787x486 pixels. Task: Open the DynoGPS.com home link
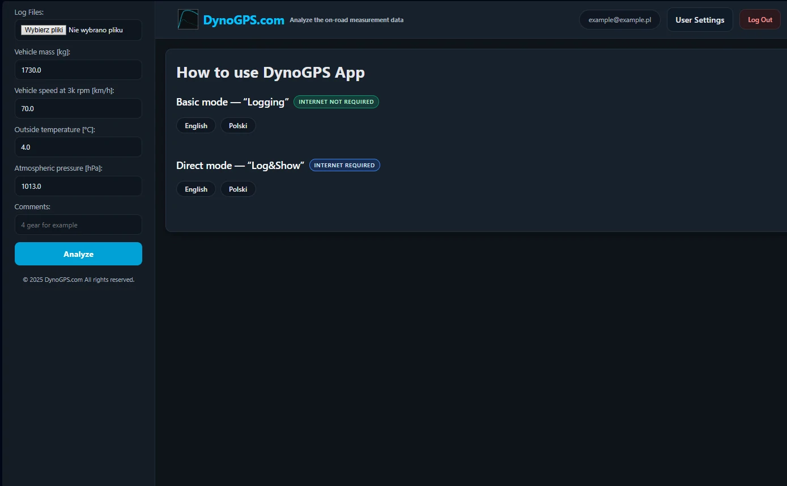click(x=244, y=20)
